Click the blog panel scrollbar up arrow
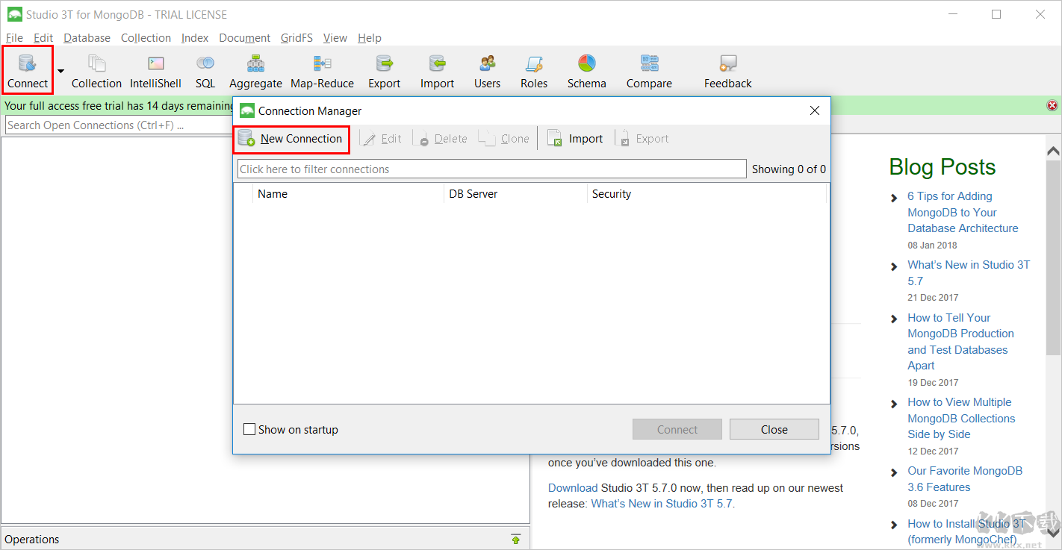Screen dimensions: 1062x550 (x=1053, y=151)
